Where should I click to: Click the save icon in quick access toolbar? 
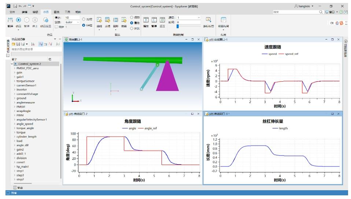[x=15, y=6]
